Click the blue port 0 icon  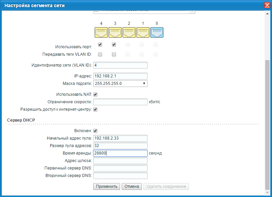click(157, 33)
